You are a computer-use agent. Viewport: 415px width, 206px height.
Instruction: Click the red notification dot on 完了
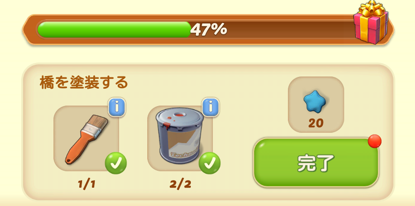point(375,141)
